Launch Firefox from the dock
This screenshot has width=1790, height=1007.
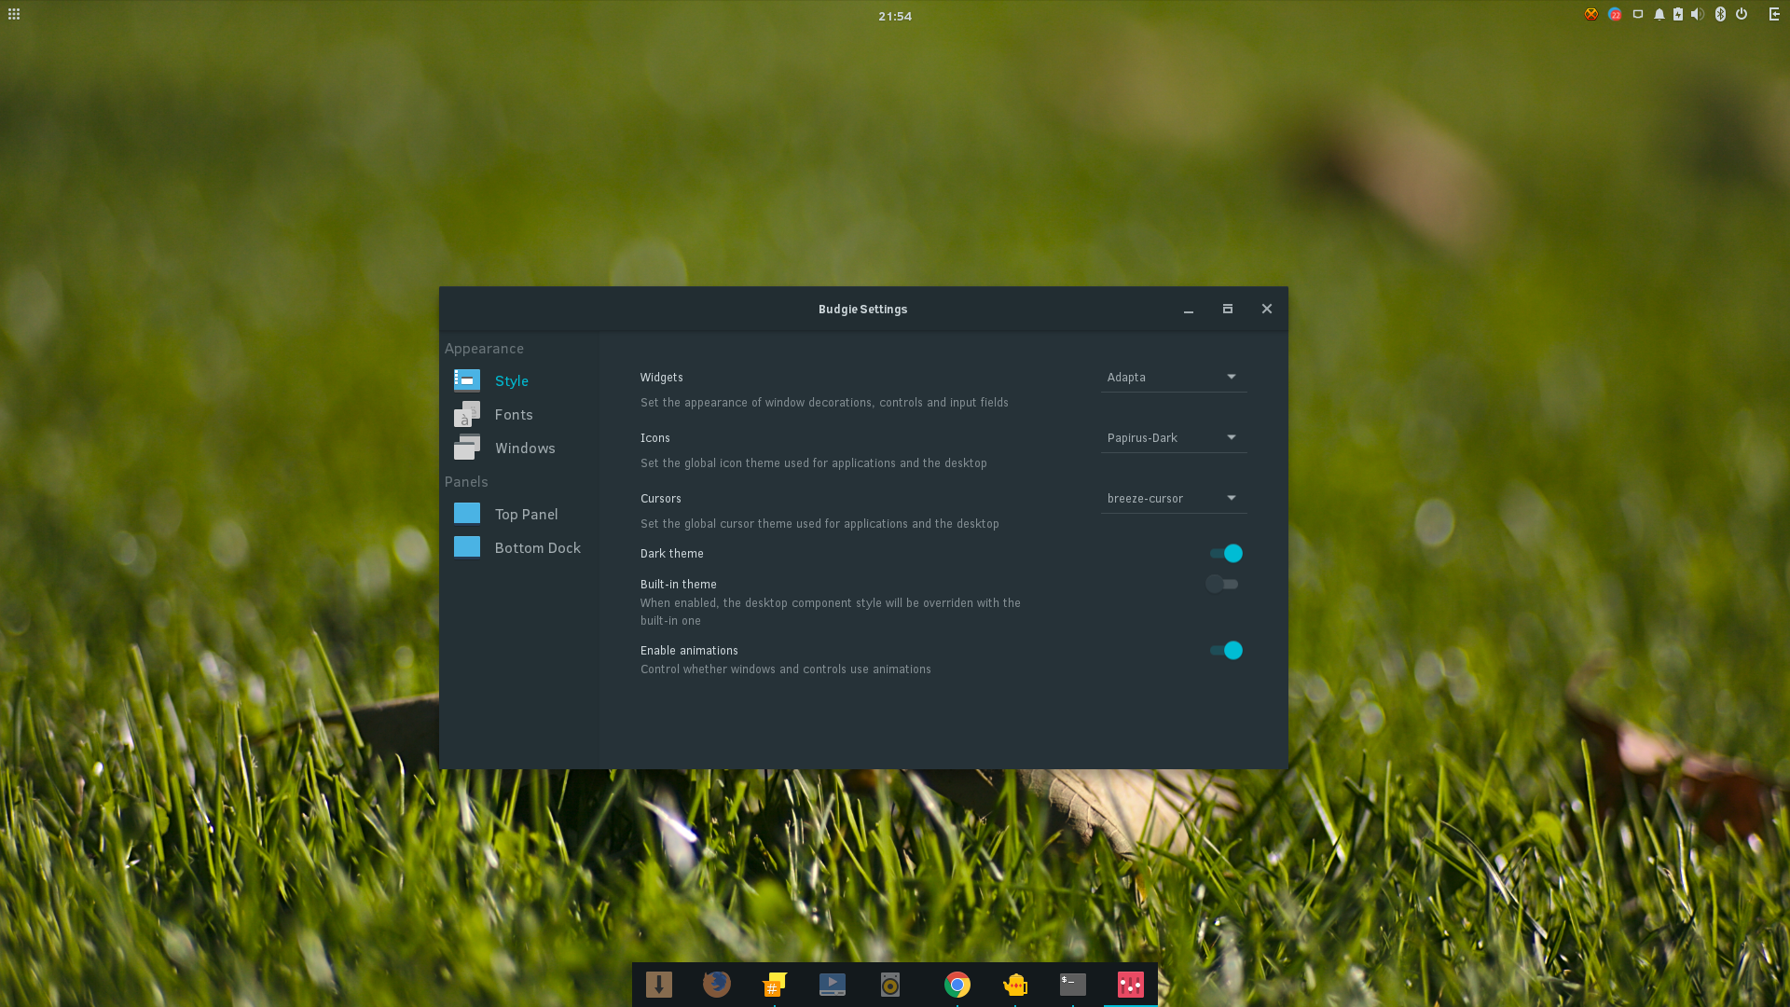coord(717,984)
